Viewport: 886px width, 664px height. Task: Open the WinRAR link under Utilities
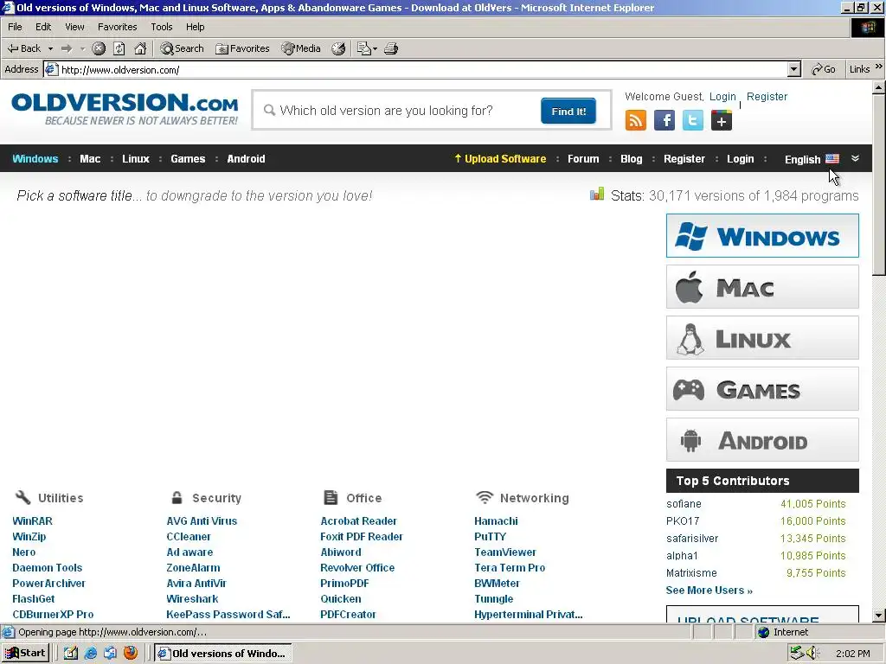32,521
